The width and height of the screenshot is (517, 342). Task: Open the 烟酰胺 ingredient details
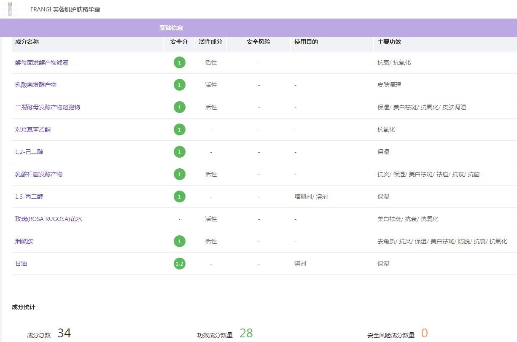coord(24,241)
